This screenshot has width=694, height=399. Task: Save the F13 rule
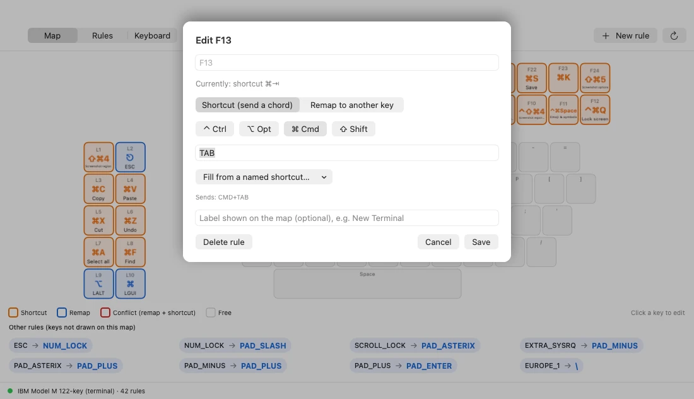pyautogui.click(x=481, y=242)
